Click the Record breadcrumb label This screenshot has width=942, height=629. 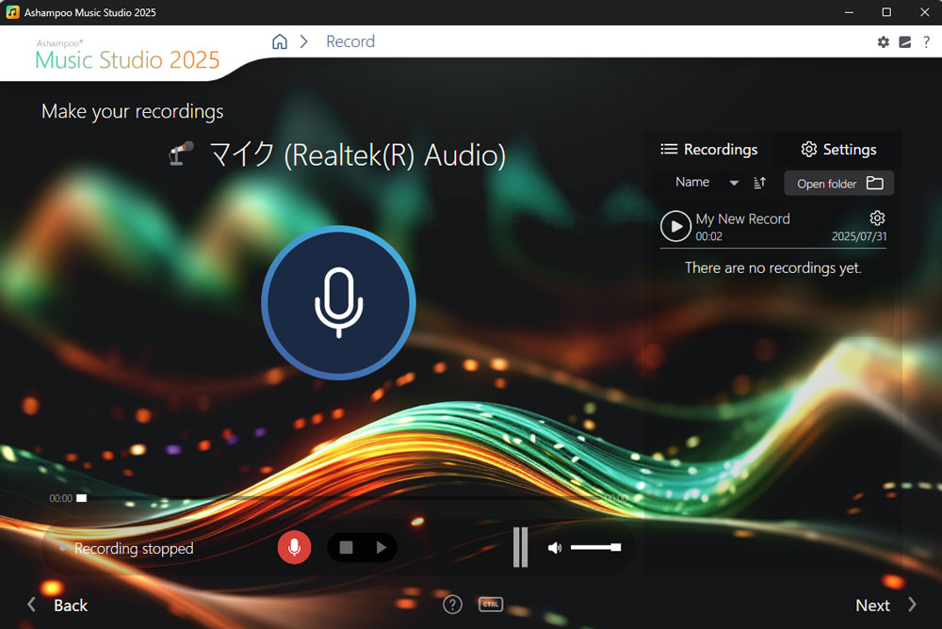[x=350, y=41]
